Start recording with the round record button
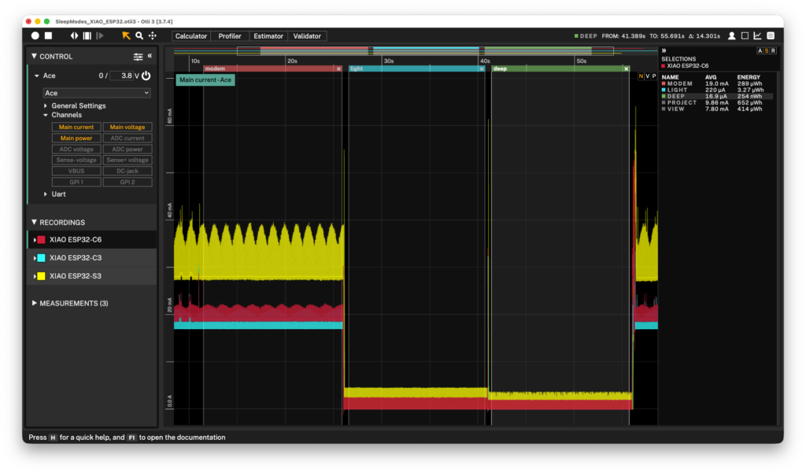The height and width of the screenshot is (473, 806). point(35,35)
